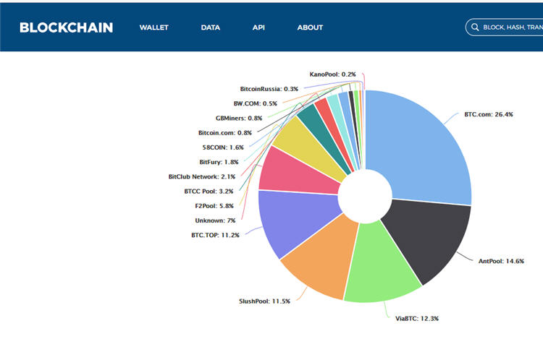Click the search magnifier icon

click(x=475, y=27)
